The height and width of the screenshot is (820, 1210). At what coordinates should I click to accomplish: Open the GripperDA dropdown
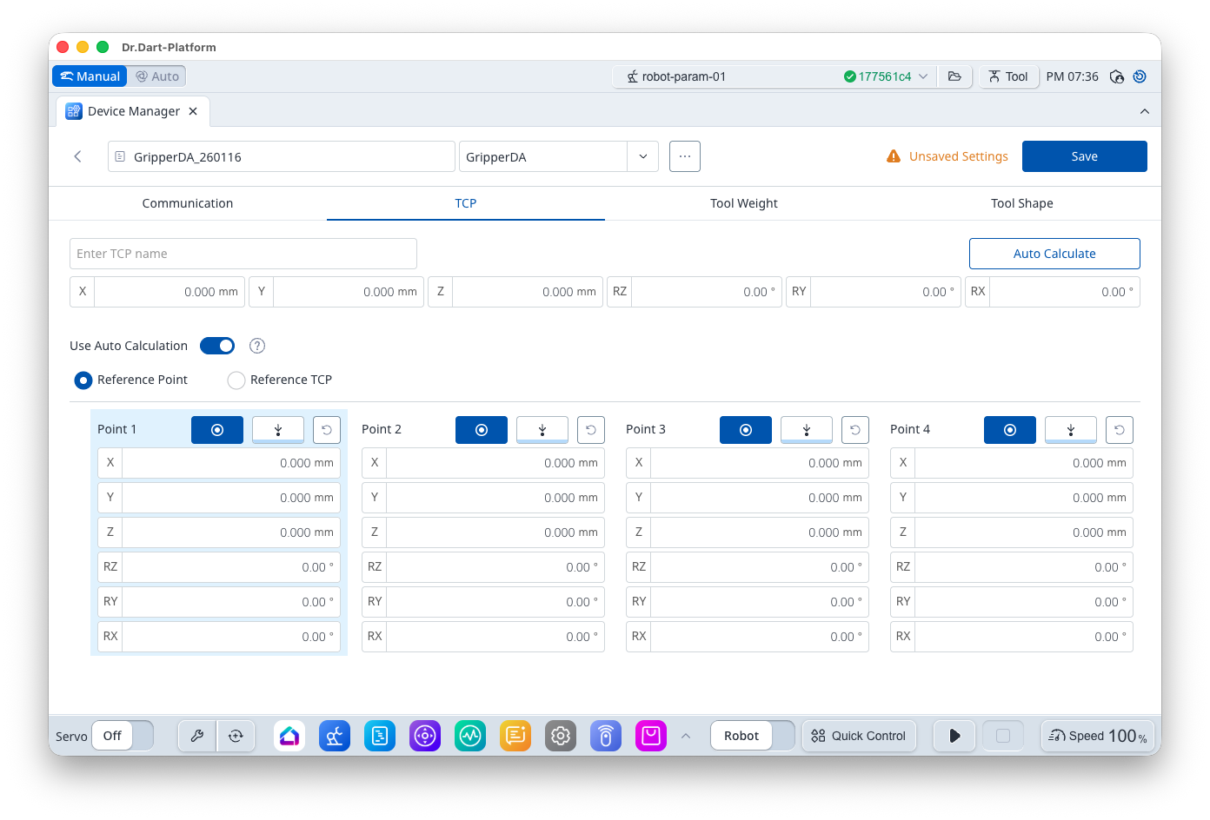642,156
